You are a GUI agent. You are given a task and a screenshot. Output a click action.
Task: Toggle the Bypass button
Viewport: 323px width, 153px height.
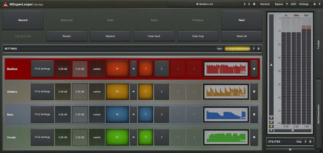click(279, 4)
